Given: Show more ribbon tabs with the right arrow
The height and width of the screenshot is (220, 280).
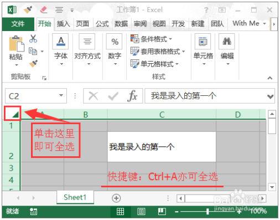Looking at the screenshot, I should click(x=274, y=24).
